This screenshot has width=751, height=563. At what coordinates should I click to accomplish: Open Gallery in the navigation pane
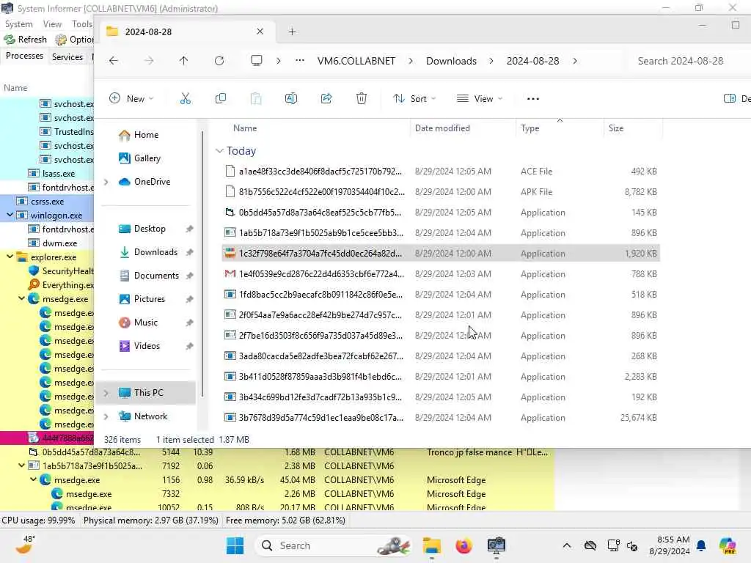(x=147, y=158)
